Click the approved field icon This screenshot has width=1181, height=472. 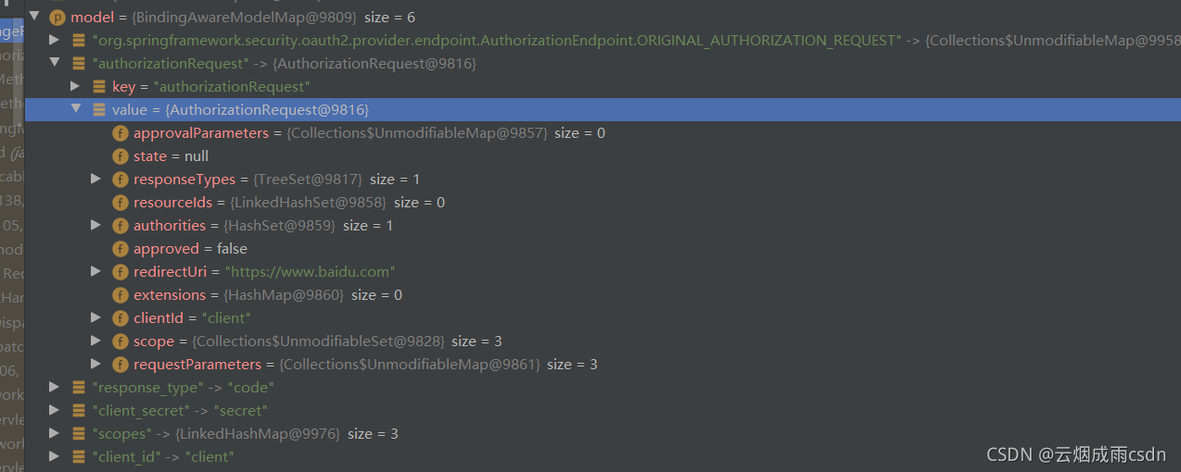120,249
